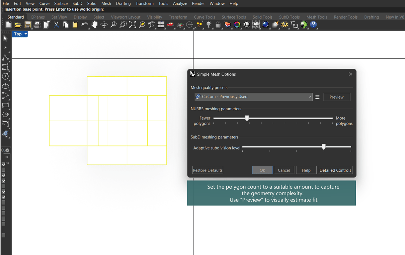Viewport: 405px width, 255px height.
Task: Switch to the CPlanes toolbar tab
Action: [x=38, y=17]
